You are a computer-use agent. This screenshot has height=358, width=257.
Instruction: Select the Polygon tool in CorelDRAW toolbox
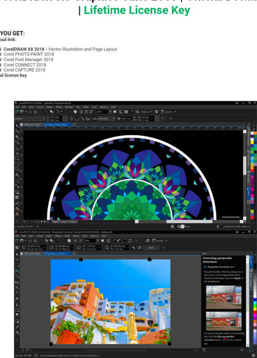coord(17,169)
